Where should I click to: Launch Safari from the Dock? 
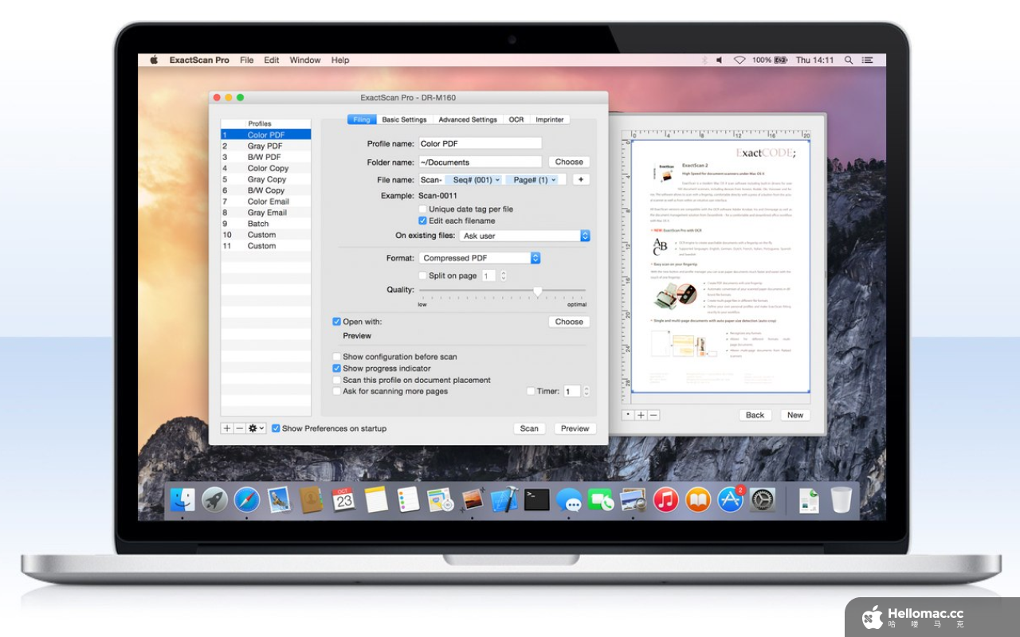point(247,500)
